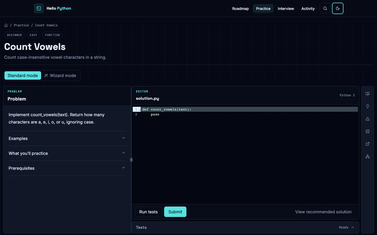Open the Interview nav item

pos(286,9)
